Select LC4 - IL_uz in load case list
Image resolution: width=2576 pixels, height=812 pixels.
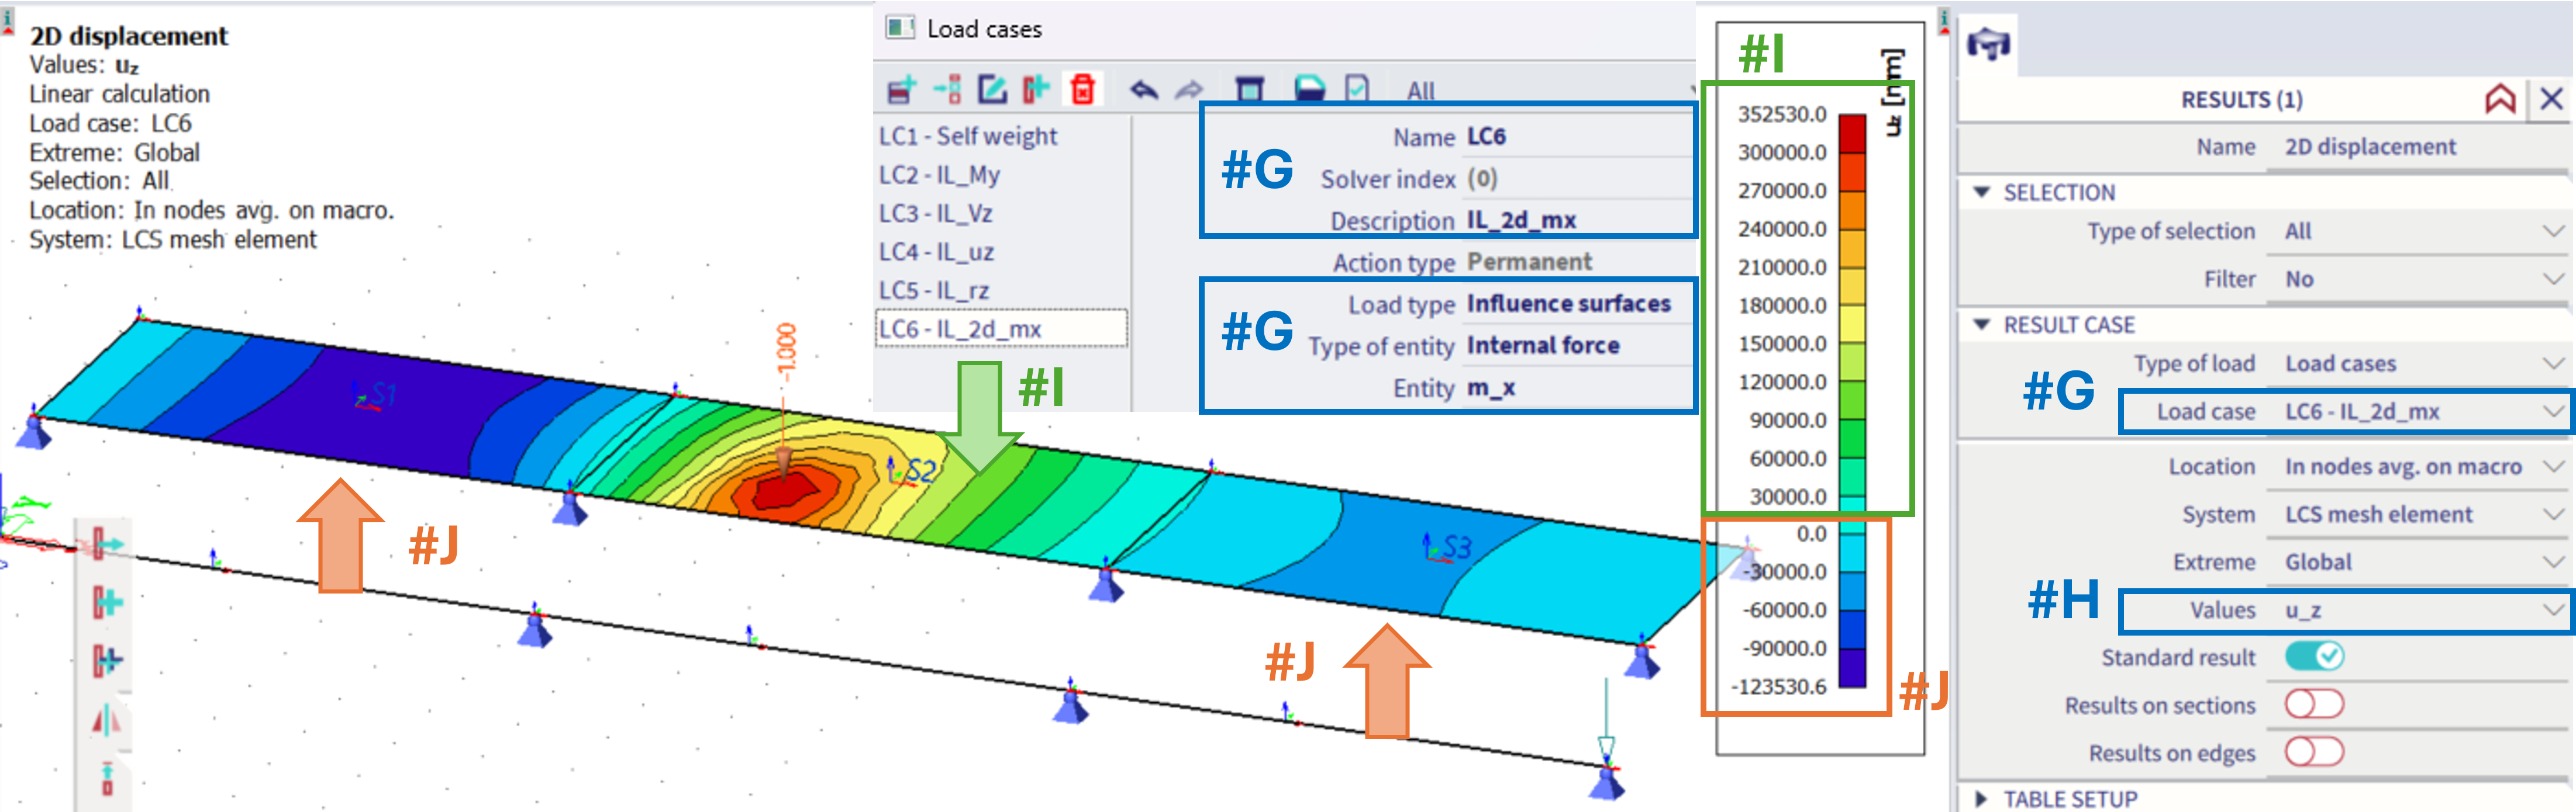tap(936, 252)
